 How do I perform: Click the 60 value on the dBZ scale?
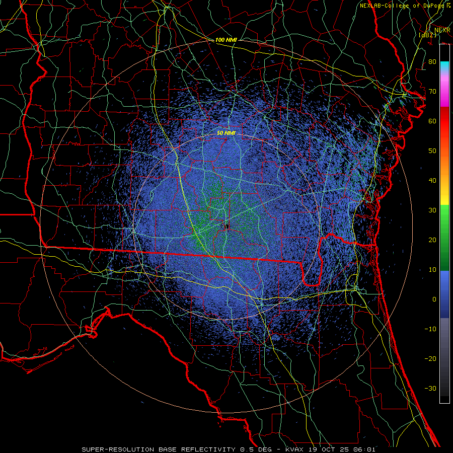pyautogui.click(x=432, y=121)
